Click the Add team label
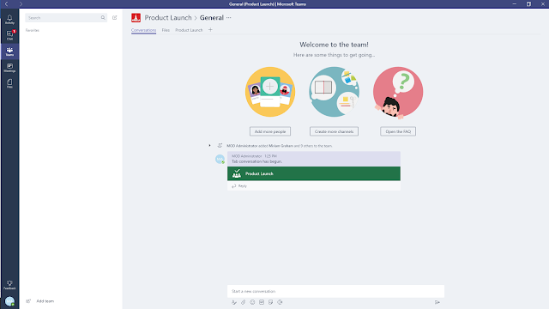 pyautogui.click(x=45, y=301)
